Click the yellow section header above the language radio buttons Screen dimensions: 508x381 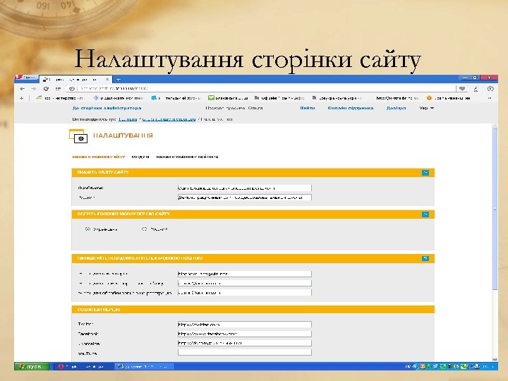point(253,214)
